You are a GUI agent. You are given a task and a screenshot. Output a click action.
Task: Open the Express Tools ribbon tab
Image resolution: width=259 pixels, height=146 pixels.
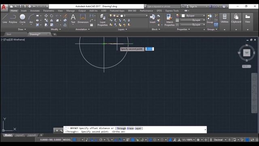pos(172,11)
